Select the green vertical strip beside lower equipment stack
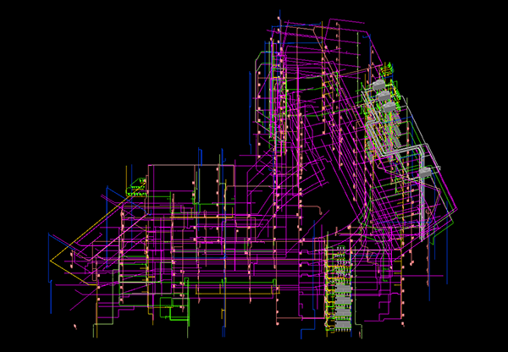This screenshot has height=352, width=508. point(328,288)
